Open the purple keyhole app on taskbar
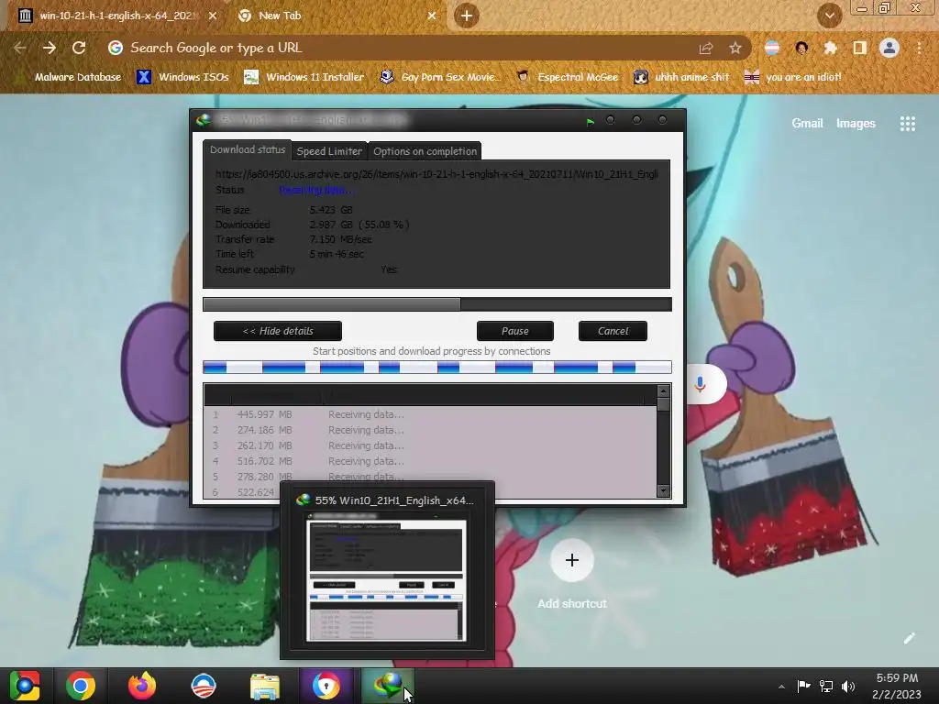This screenshot has width=939, height=704. pos(326,686)
